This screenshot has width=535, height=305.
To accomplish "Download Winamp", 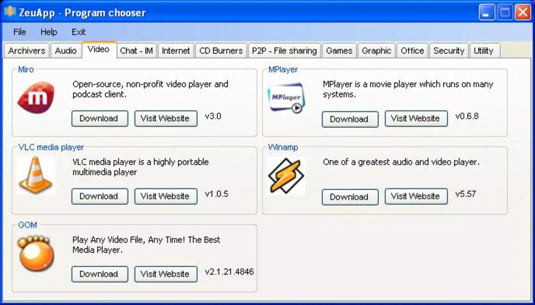I will [x=350, y=197].
